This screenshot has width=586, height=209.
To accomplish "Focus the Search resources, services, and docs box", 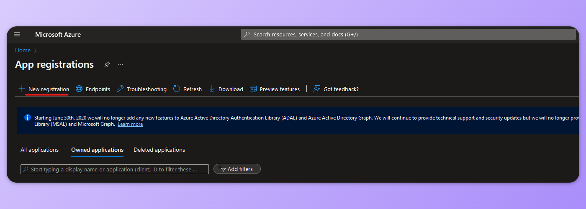I will tap(408, 34).
